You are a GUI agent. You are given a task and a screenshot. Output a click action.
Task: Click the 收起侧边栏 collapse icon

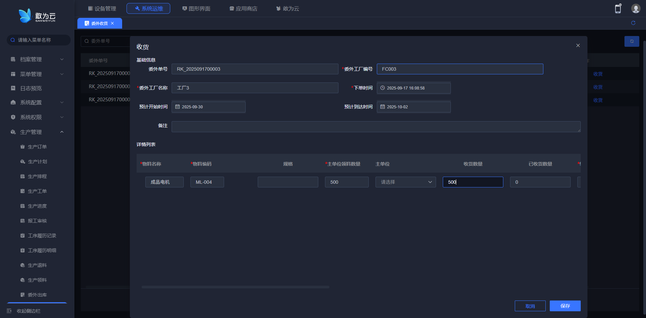(9, 311)
